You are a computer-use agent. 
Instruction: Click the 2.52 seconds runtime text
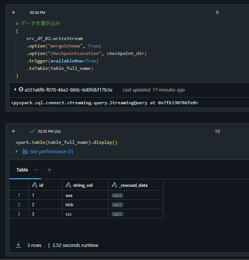(x=75, y=245)
